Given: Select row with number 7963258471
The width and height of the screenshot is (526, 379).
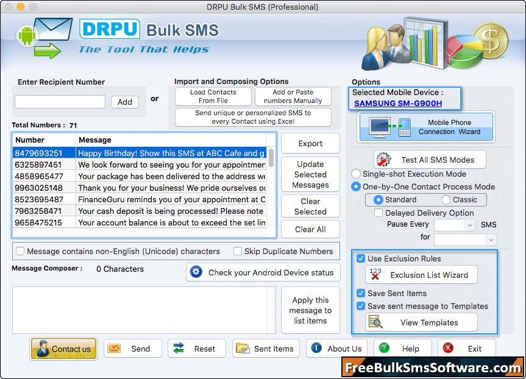Looking at the screenshot, I should (140, 211).
